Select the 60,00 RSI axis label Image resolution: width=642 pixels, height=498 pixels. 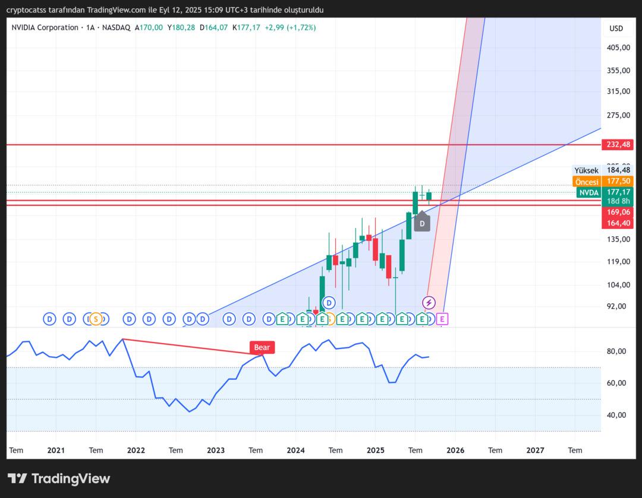click(x=616, y=383)
